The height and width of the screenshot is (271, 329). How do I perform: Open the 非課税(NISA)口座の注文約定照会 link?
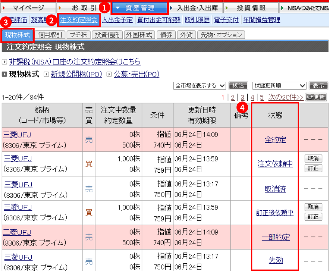click(x=75, y=62)
